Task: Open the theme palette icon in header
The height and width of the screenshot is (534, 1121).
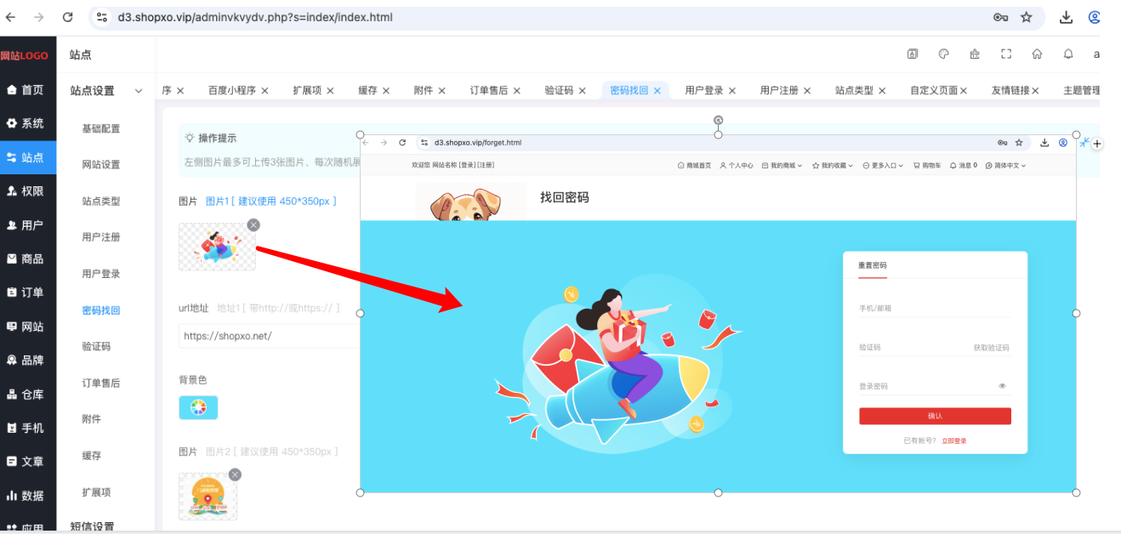Action: point(943,54)
